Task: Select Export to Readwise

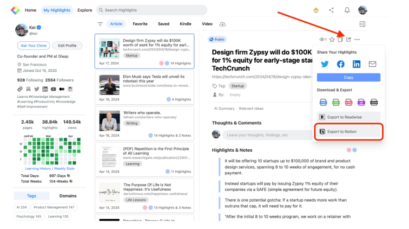Action: pos(349,117)
